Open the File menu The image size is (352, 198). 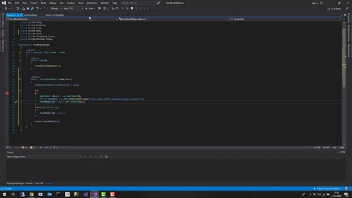click(9, 3)
